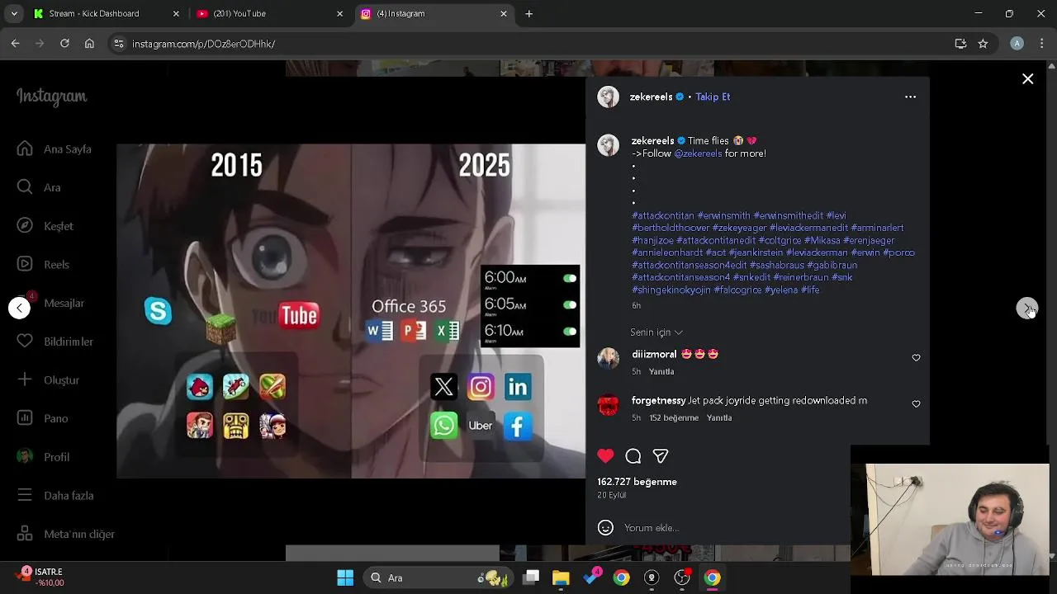Open emoji picker in comment box
This screenshot has width=1057, height=594.
[x=605, y=528]
